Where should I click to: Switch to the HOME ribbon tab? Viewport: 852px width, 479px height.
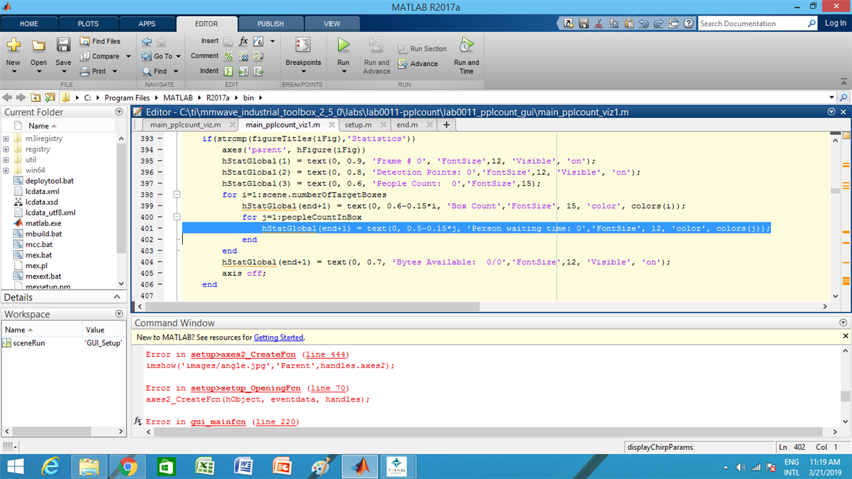[x=29, y=24]
